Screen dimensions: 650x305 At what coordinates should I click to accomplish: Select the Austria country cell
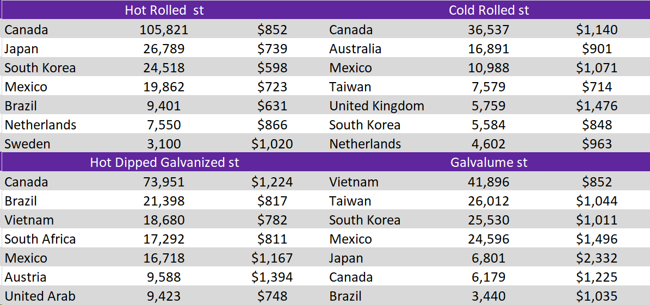pyautogui.click(x=26, y=277)
